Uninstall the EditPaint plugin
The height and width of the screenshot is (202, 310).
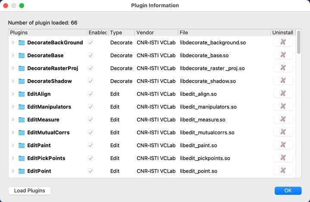(x=283, y=145)
